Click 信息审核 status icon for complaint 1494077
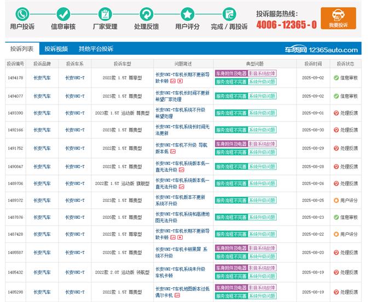This screenshot has height=302, width=383. pyautogui.click(x=336, y=96)
